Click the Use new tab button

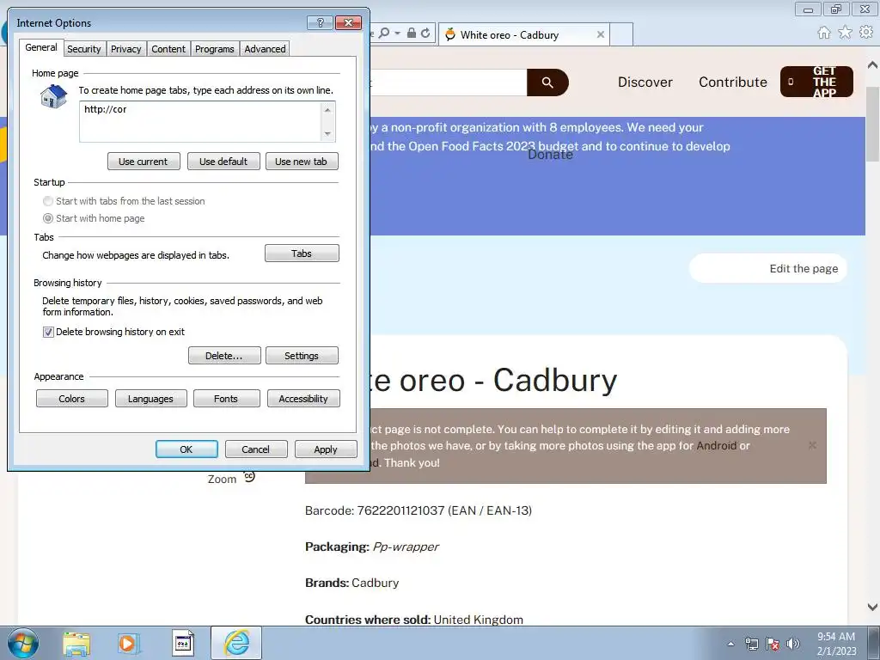[x=302, y=161]
